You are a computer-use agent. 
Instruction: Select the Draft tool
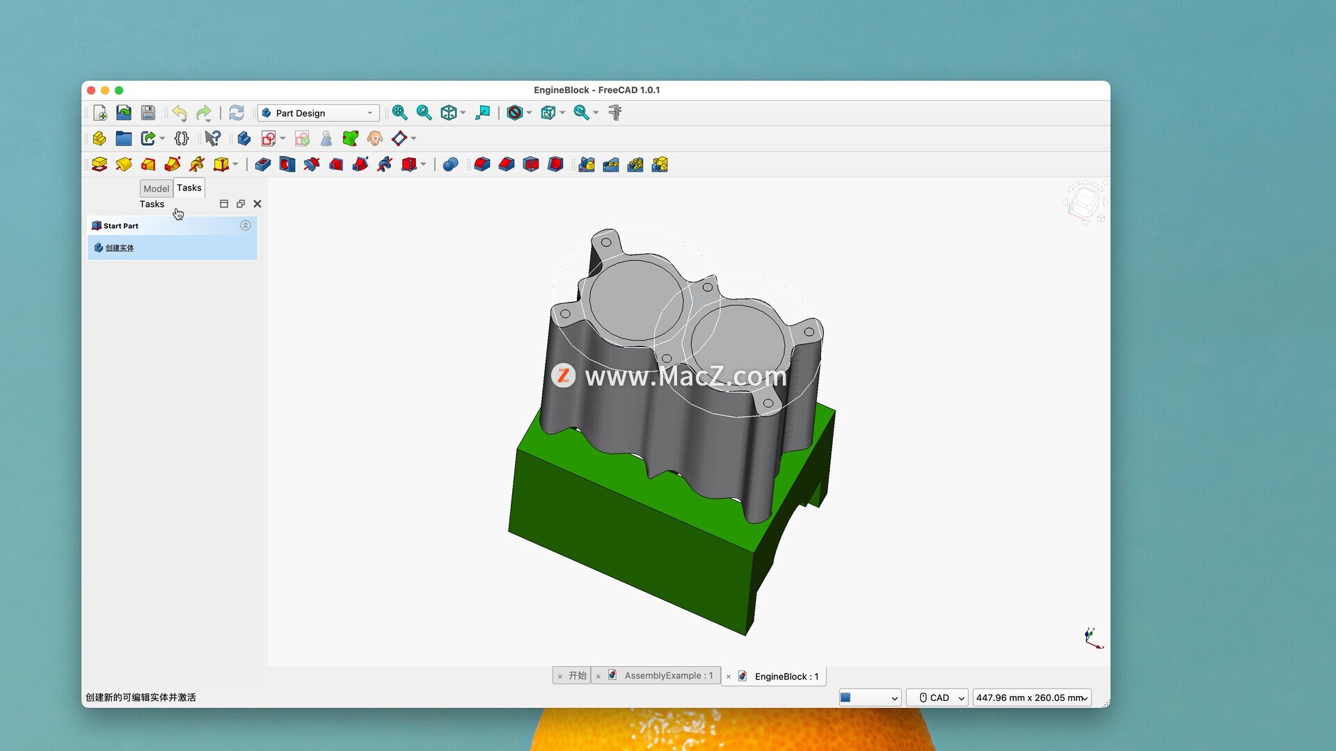click(x=531, y=164)
